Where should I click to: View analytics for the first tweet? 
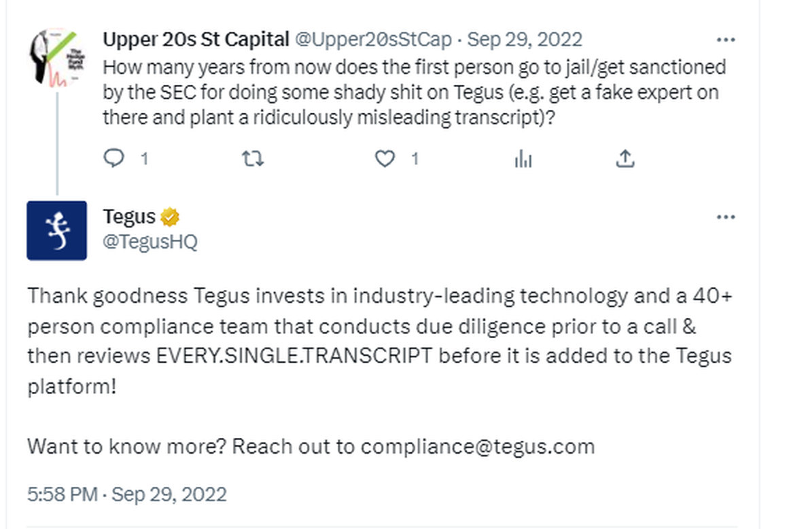point(523,159)
